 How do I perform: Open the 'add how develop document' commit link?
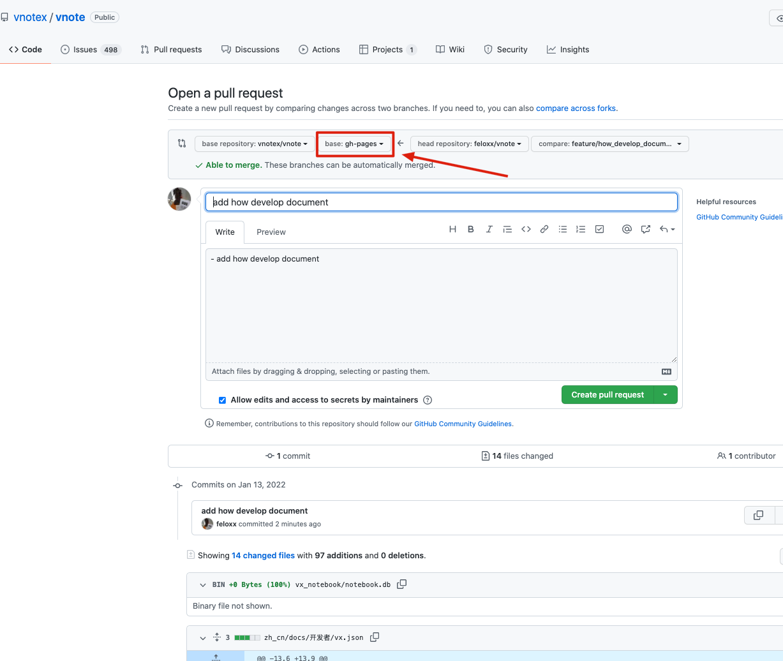click(x=255, y=511)
